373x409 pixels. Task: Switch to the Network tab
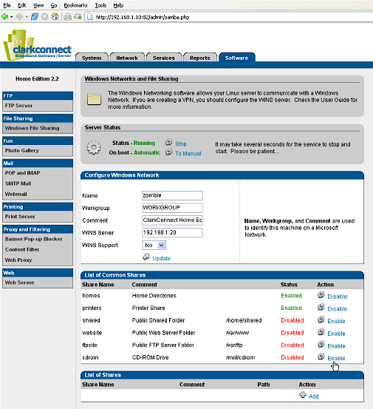(127, 58)
